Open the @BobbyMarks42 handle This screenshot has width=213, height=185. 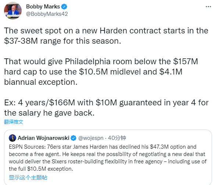click(47, 14)
